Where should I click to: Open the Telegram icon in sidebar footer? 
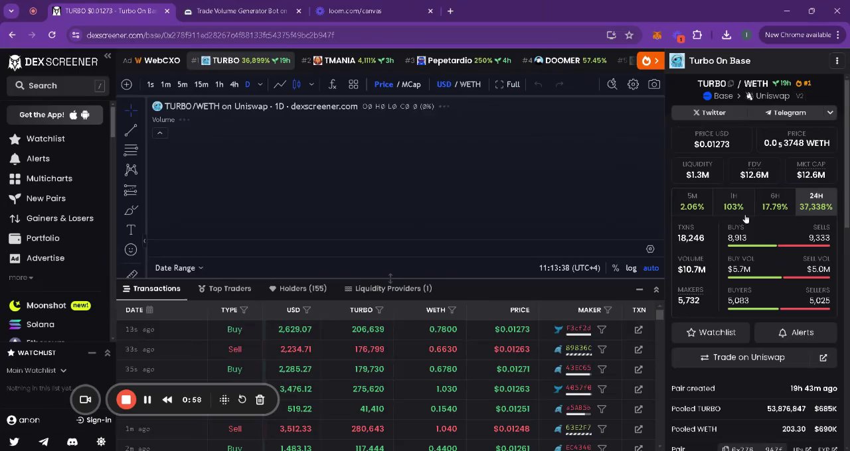click(43, 441)
